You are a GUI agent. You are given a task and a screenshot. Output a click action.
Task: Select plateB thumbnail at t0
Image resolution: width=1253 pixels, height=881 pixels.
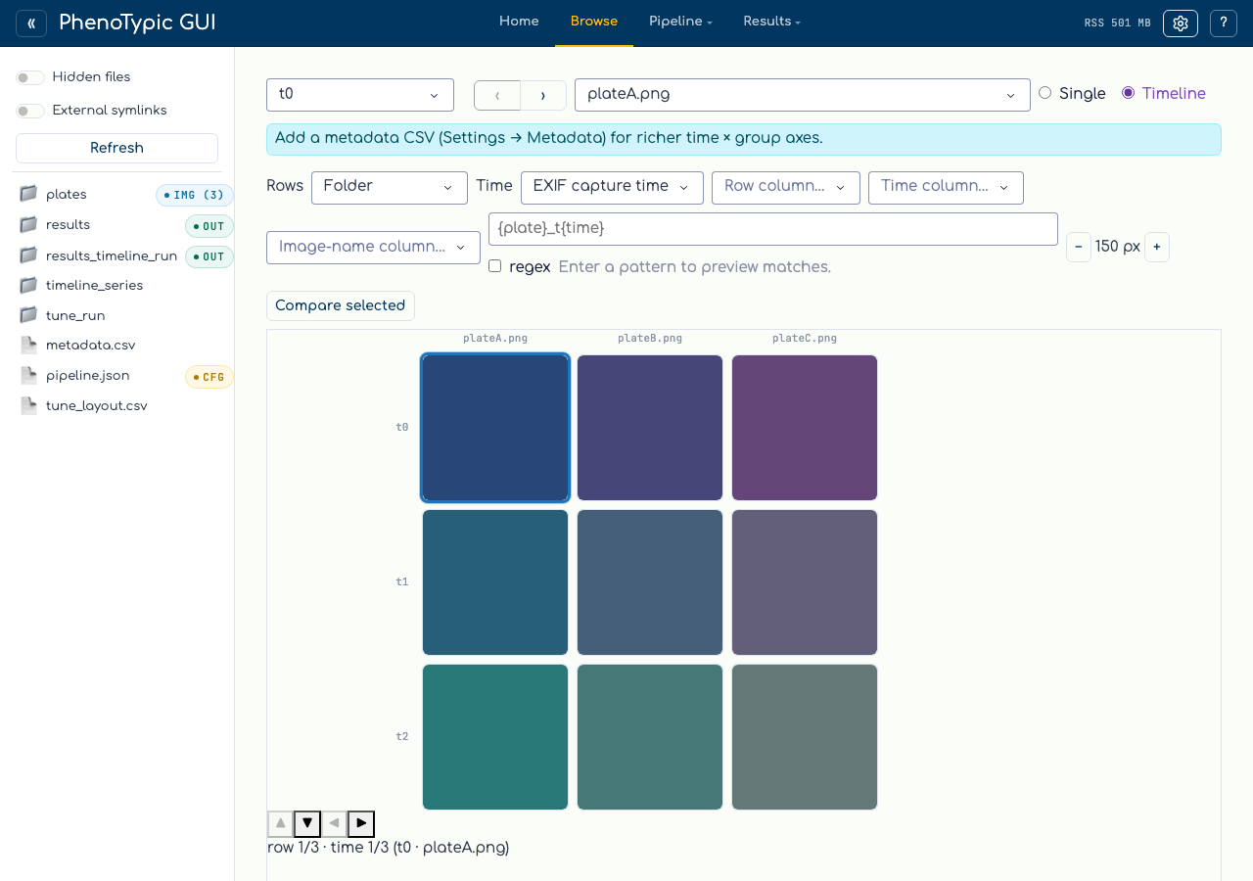point(650,428)
